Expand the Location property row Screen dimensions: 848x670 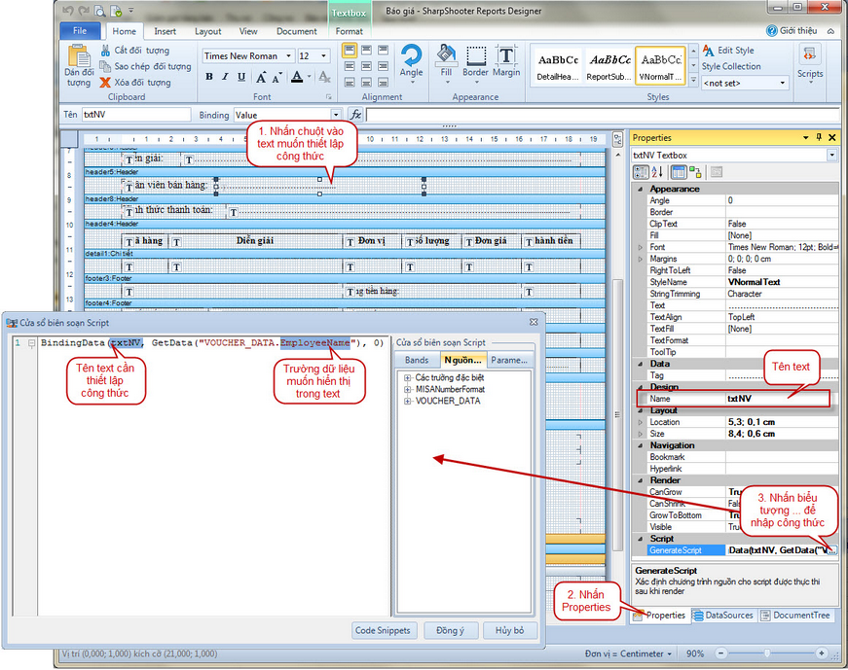coord(641,422)
